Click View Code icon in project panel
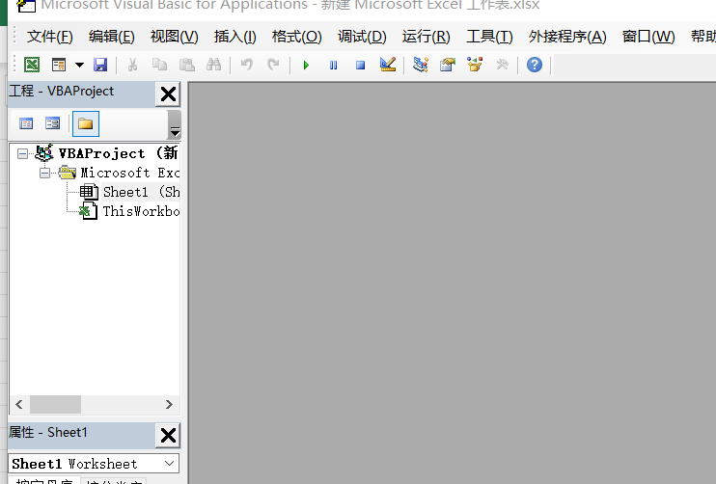Image resolution: width=716 pixels, height=484 pixels. (26, 123)
